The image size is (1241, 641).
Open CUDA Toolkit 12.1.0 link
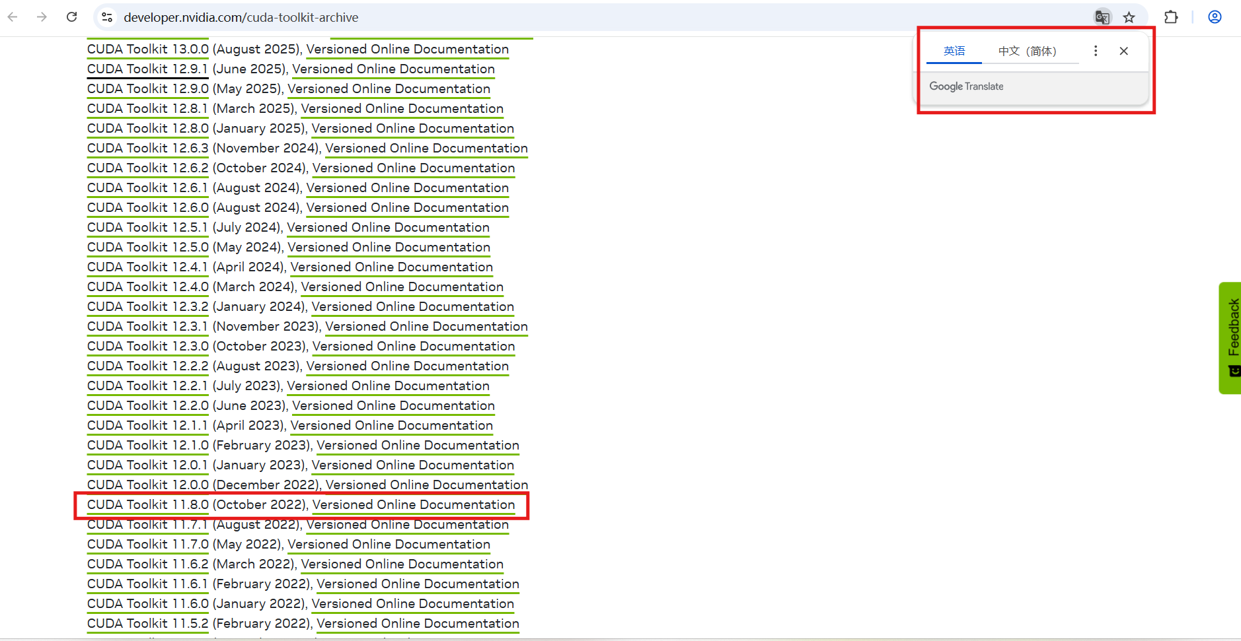tap(148, 445)
